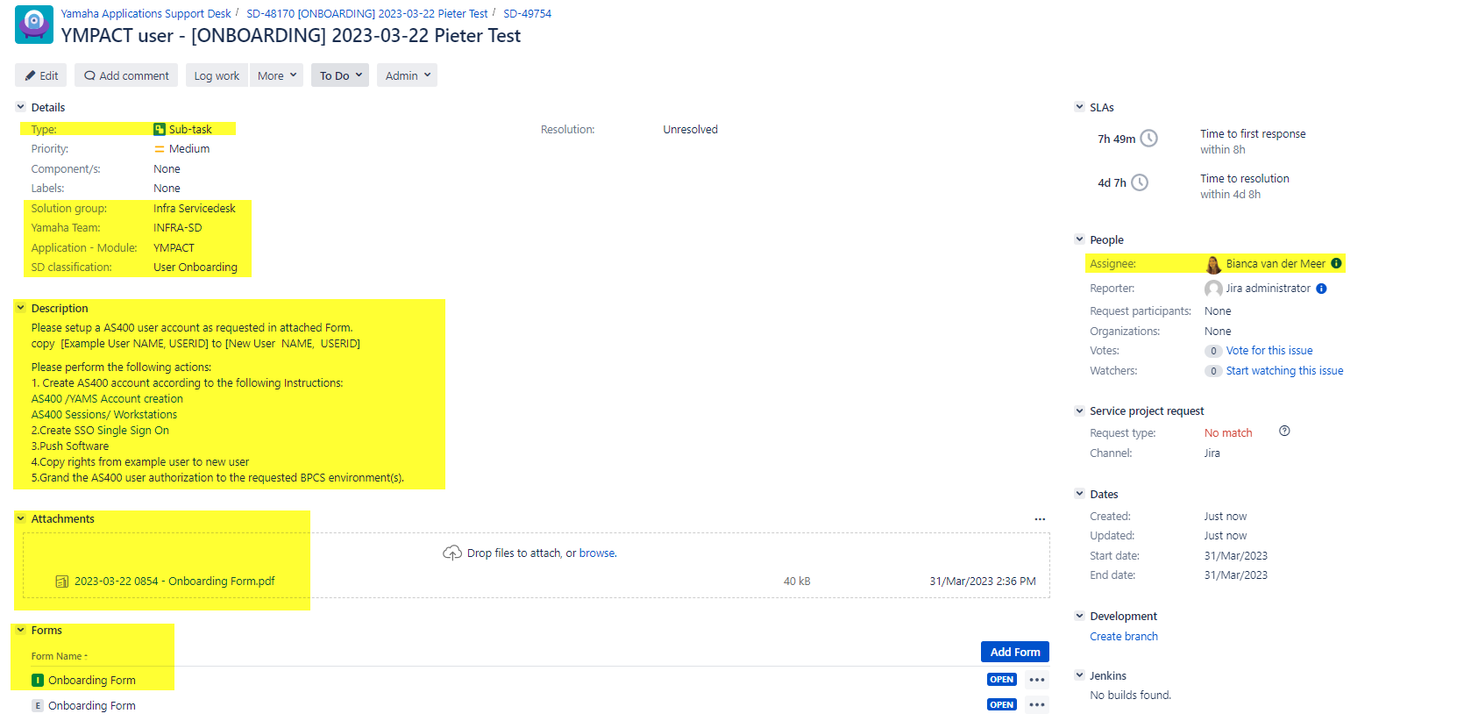Click the info icon beside Bianca van der Meer
This screenshot has width=1457, height=728.
[1336, 263]
